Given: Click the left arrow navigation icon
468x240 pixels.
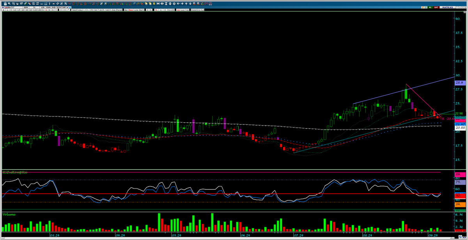Looking at the screenshot, I should tap(178, 4).
